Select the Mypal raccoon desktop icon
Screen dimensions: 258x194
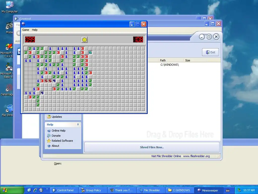(x=9, y=28)
